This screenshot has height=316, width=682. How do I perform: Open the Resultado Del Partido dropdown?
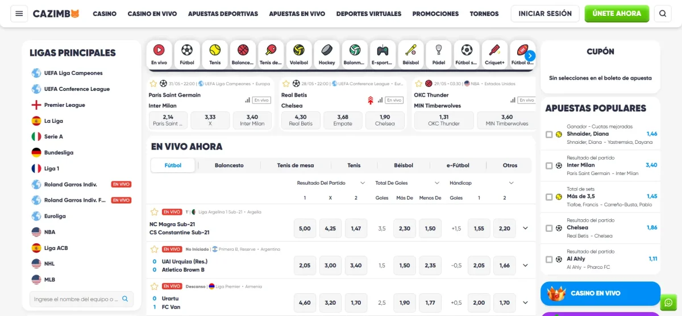[331, 183]
